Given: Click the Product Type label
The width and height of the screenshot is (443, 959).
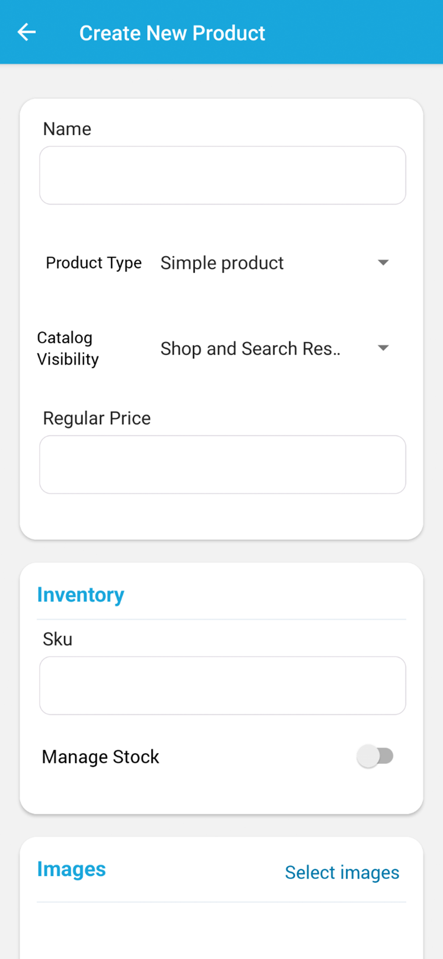Looking at the screenshot, I should (x=93, y=263).
